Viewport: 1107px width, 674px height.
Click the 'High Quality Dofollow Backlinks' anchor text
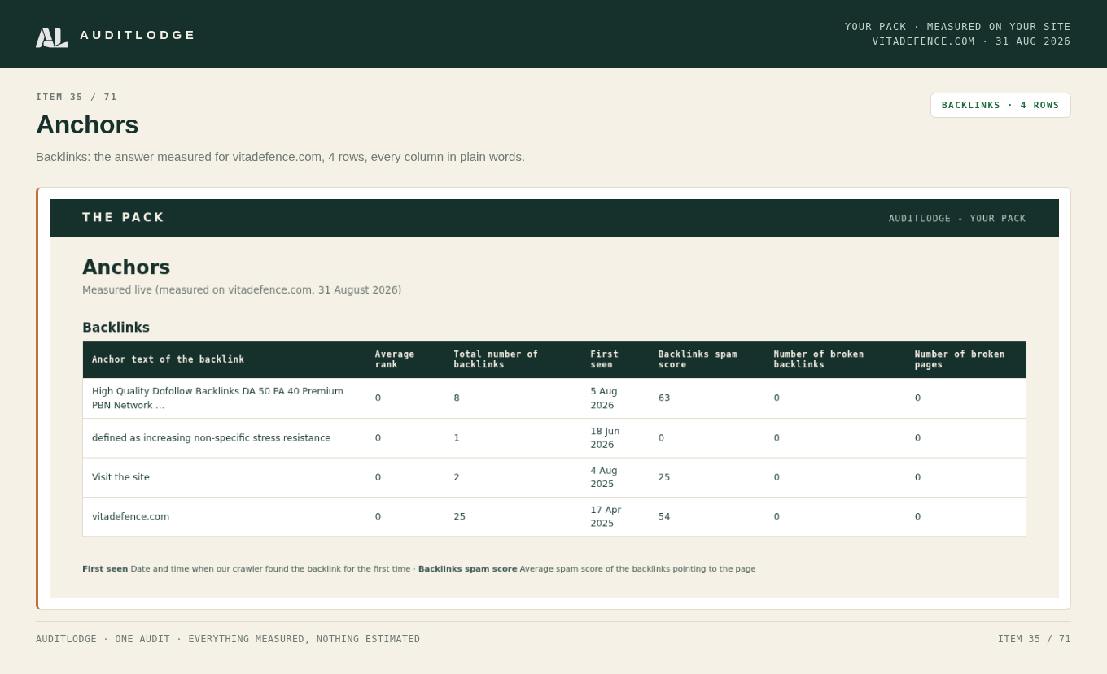coord(217,398)
